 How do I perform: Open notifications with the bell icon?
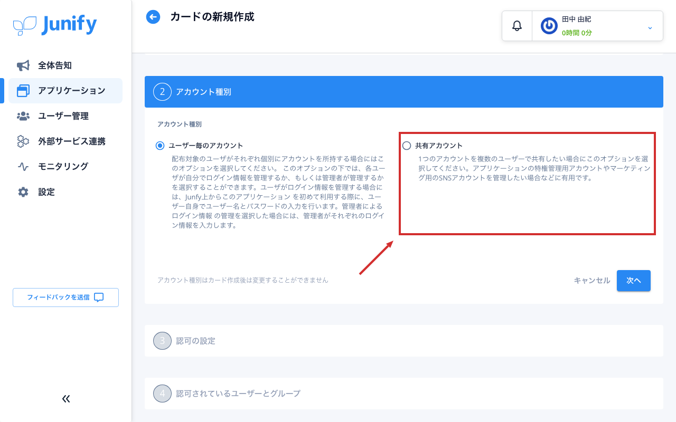(x=517, y=26)
